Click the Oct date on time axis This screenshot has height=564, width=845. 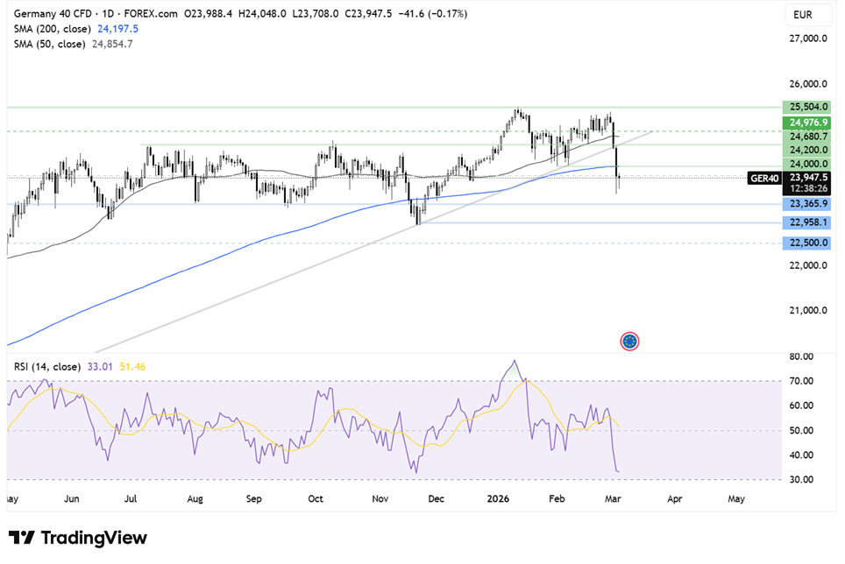(x=316, y=499)
